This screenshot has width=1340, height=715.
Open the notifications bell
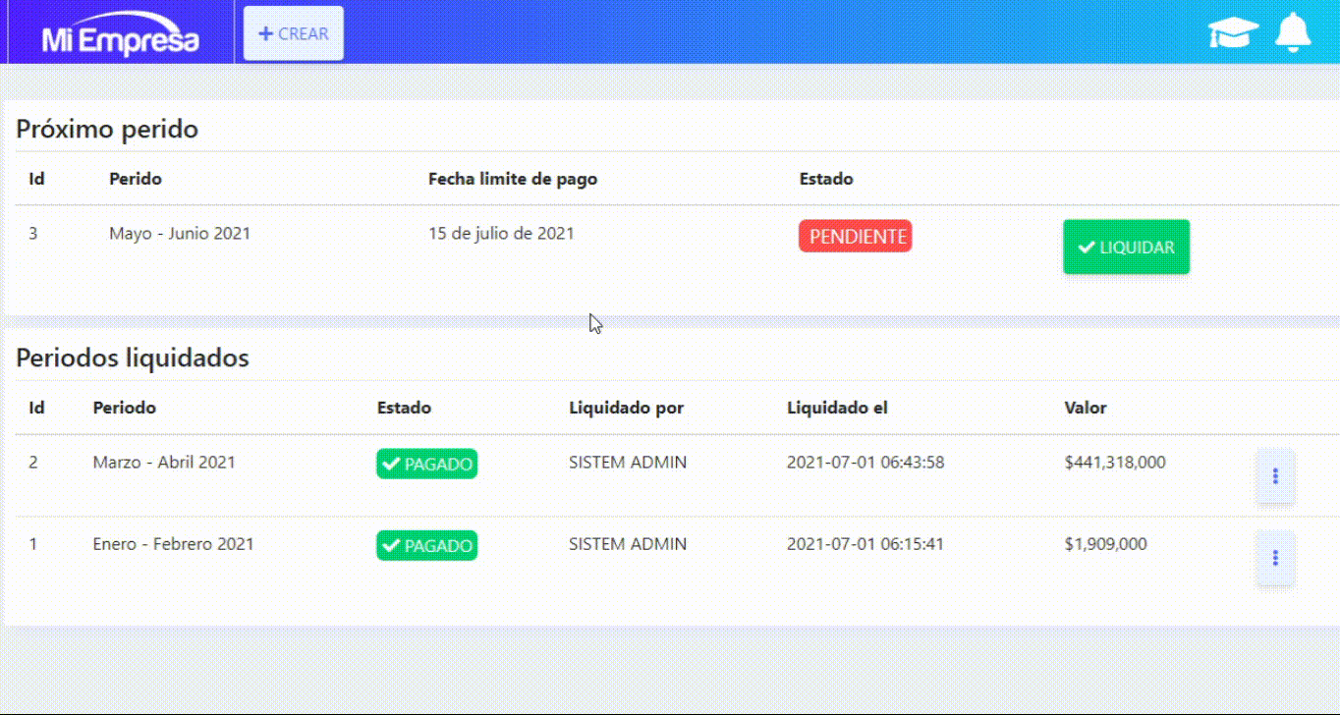pos(1293,32)
